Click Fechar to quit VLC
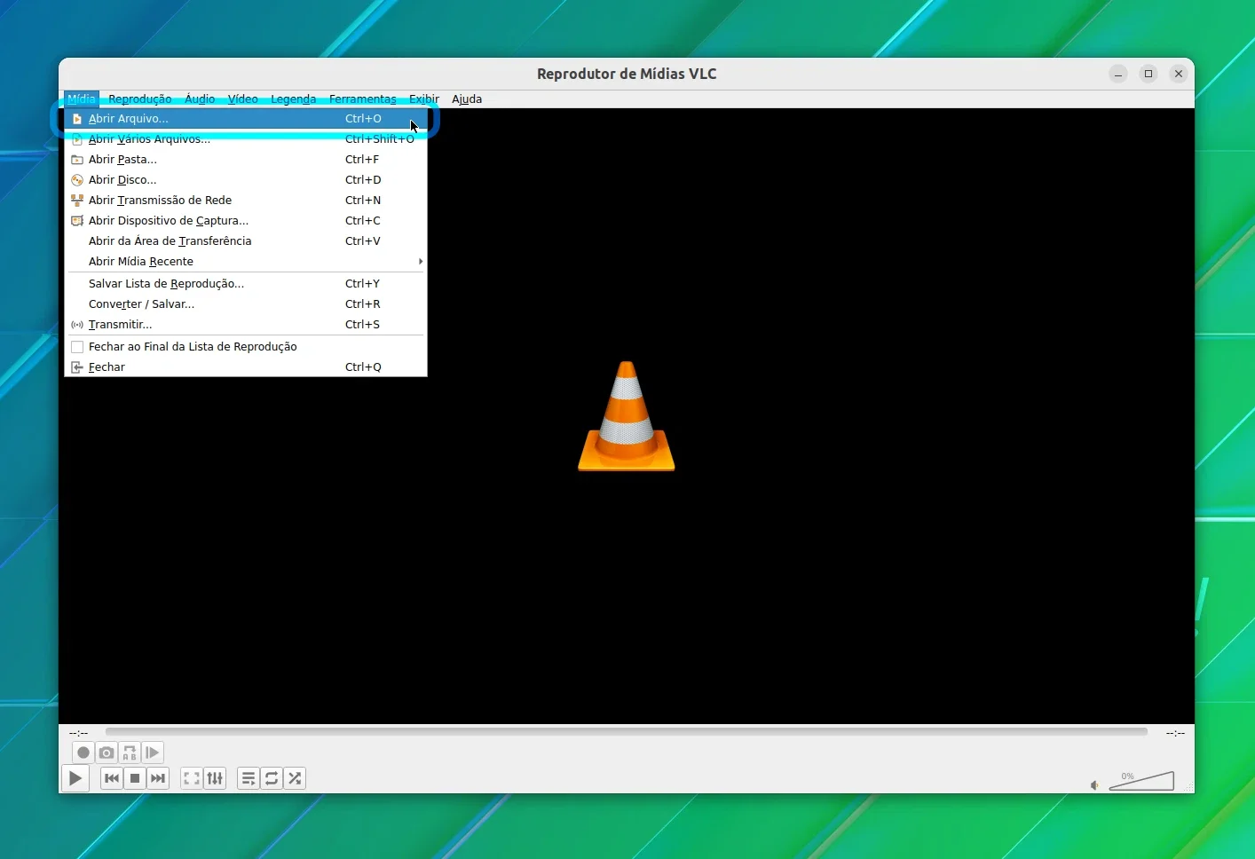The height and width of the screenshot is (859, 1255). click(x=246, y=366)
